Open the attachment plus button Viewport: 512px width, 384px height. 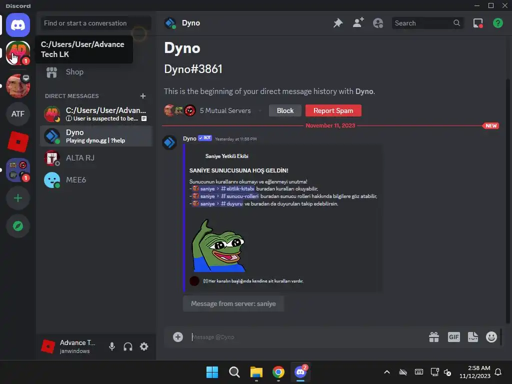tap(178, 337)
